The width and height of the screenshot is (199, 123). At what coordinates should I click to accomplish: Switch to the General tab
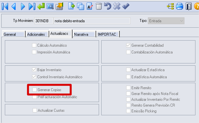pos(14,34)
